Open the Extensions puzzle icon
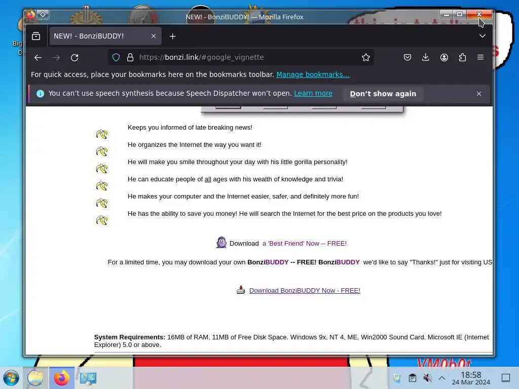The height and width of the screenshot is (389, 519). pyautogui.click(x=462, y=58)
